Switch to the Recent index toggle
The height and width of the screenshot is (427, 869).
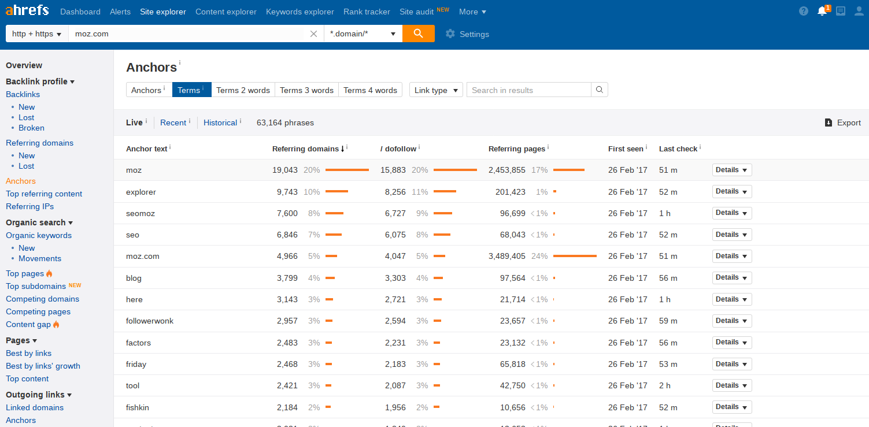point(173,122)
